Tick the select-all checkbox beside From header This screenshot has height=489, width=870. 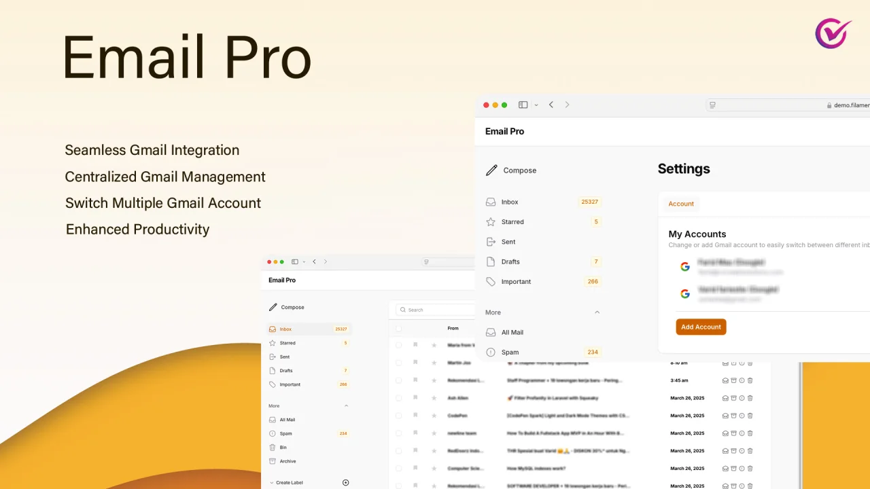[398, 329]
